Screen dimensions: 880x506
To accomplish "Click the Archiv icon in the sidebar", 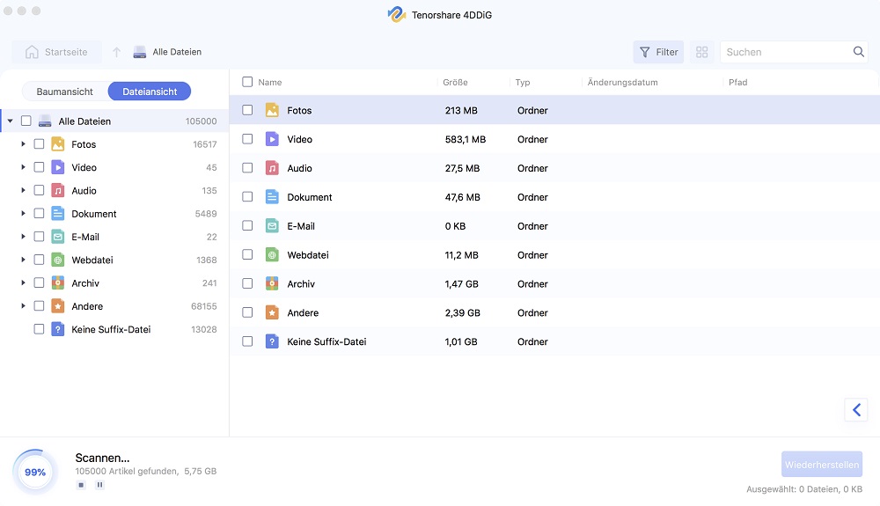I will (58, 283).
